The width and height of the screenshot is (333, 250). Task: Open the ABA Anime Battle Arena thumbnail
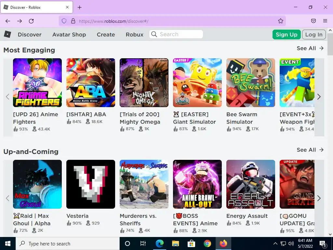[91, 83]
